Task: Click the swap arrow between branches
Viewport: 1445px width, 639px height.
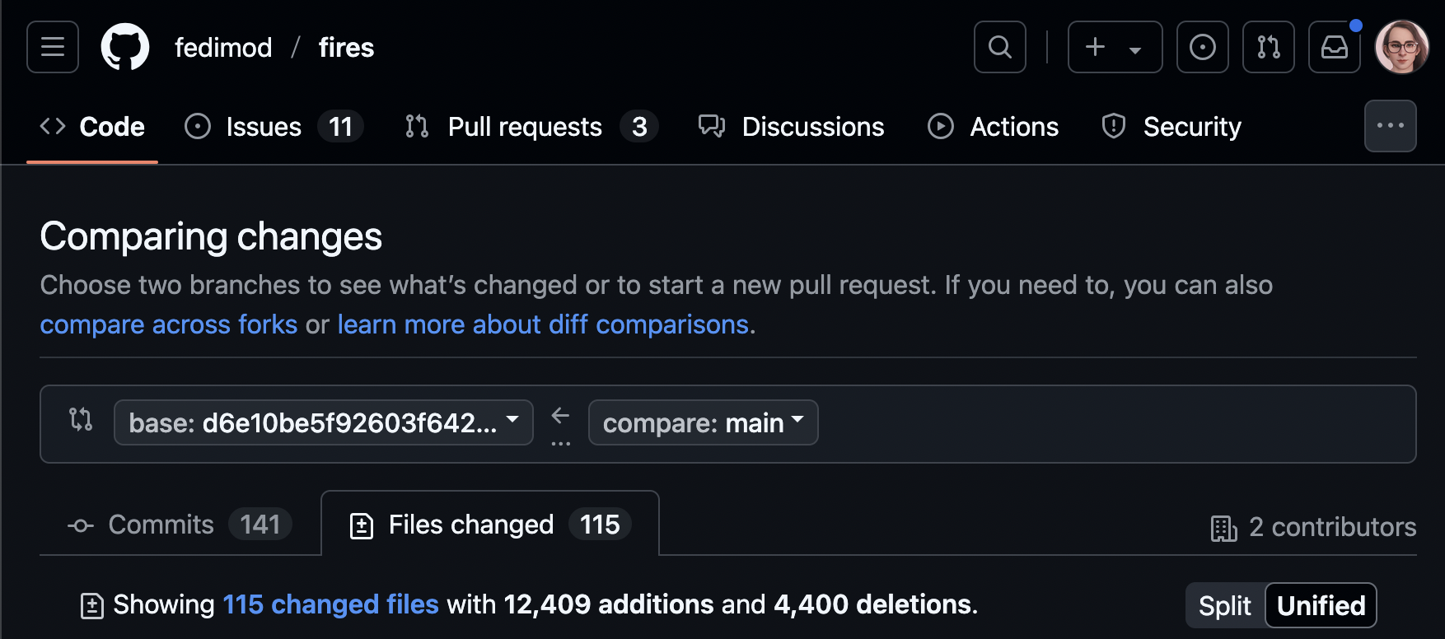Action: click(560, 416)
